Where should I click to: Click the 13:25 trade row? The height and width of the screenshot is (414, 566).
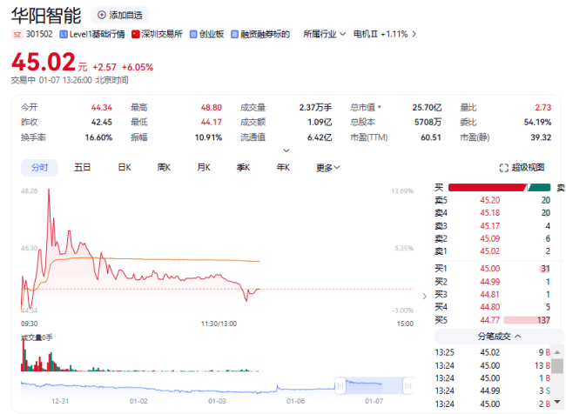click(493, 352)
